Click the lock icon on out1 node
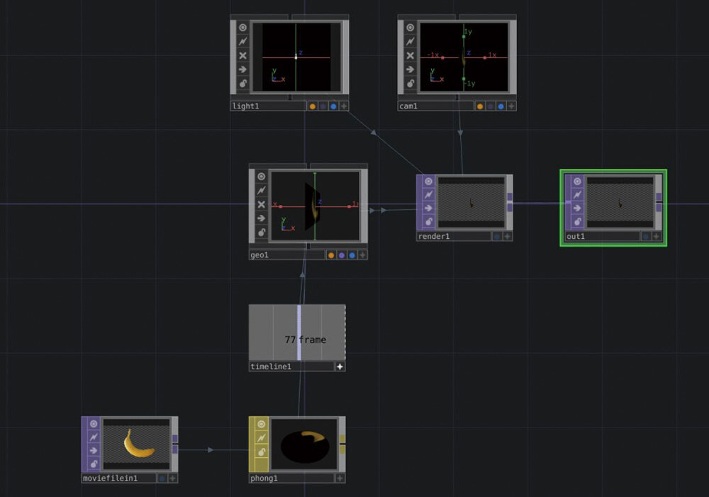 (576, 222)
